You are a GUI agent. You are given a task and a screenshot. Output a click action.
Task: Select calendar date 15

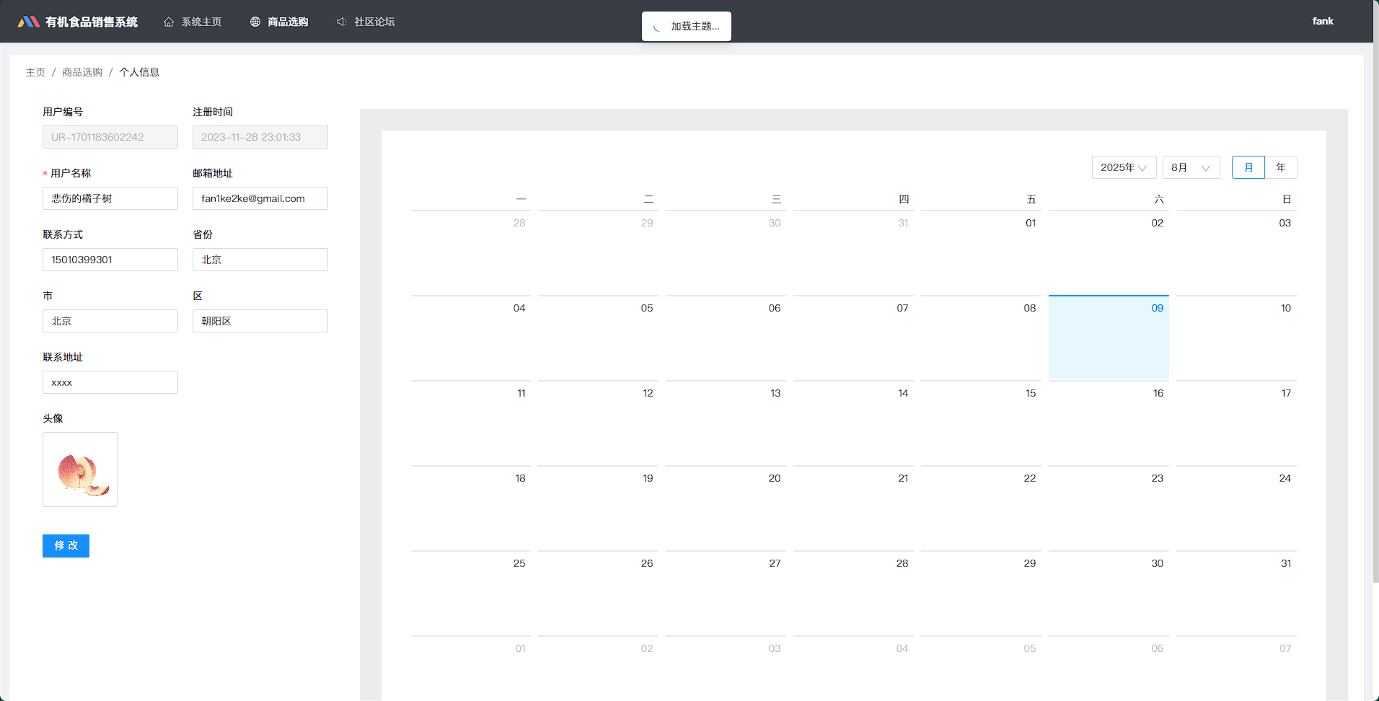981,423
